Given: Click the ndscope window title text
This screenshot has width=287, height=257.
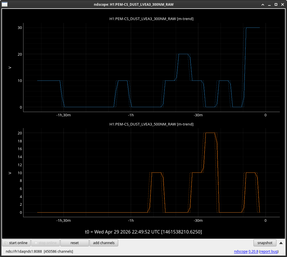Looking at the screenshot, I should point(134,4).
